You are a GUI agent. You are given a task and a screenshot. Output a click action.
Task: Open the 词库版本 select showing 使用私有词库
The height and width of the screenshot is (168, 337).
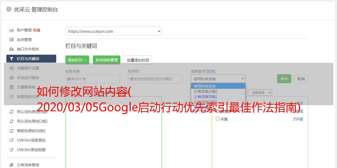218,79
